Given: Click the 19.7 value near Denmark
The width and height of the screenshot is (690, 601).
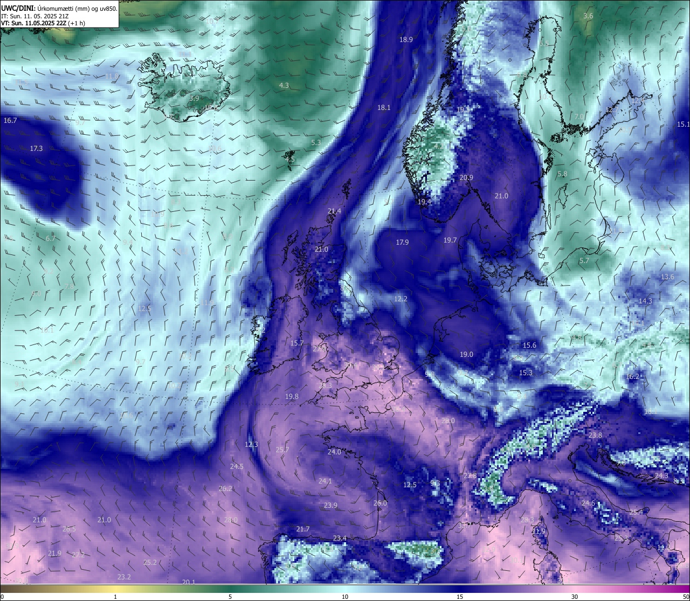Looking at the screenshot, I should pos(450,240).
